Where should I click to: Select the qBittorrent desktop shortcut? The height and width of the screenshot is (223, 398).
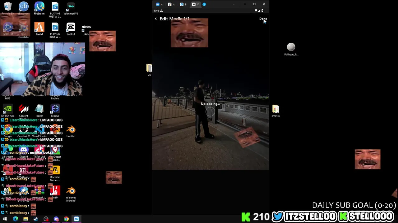click(24, 8)
